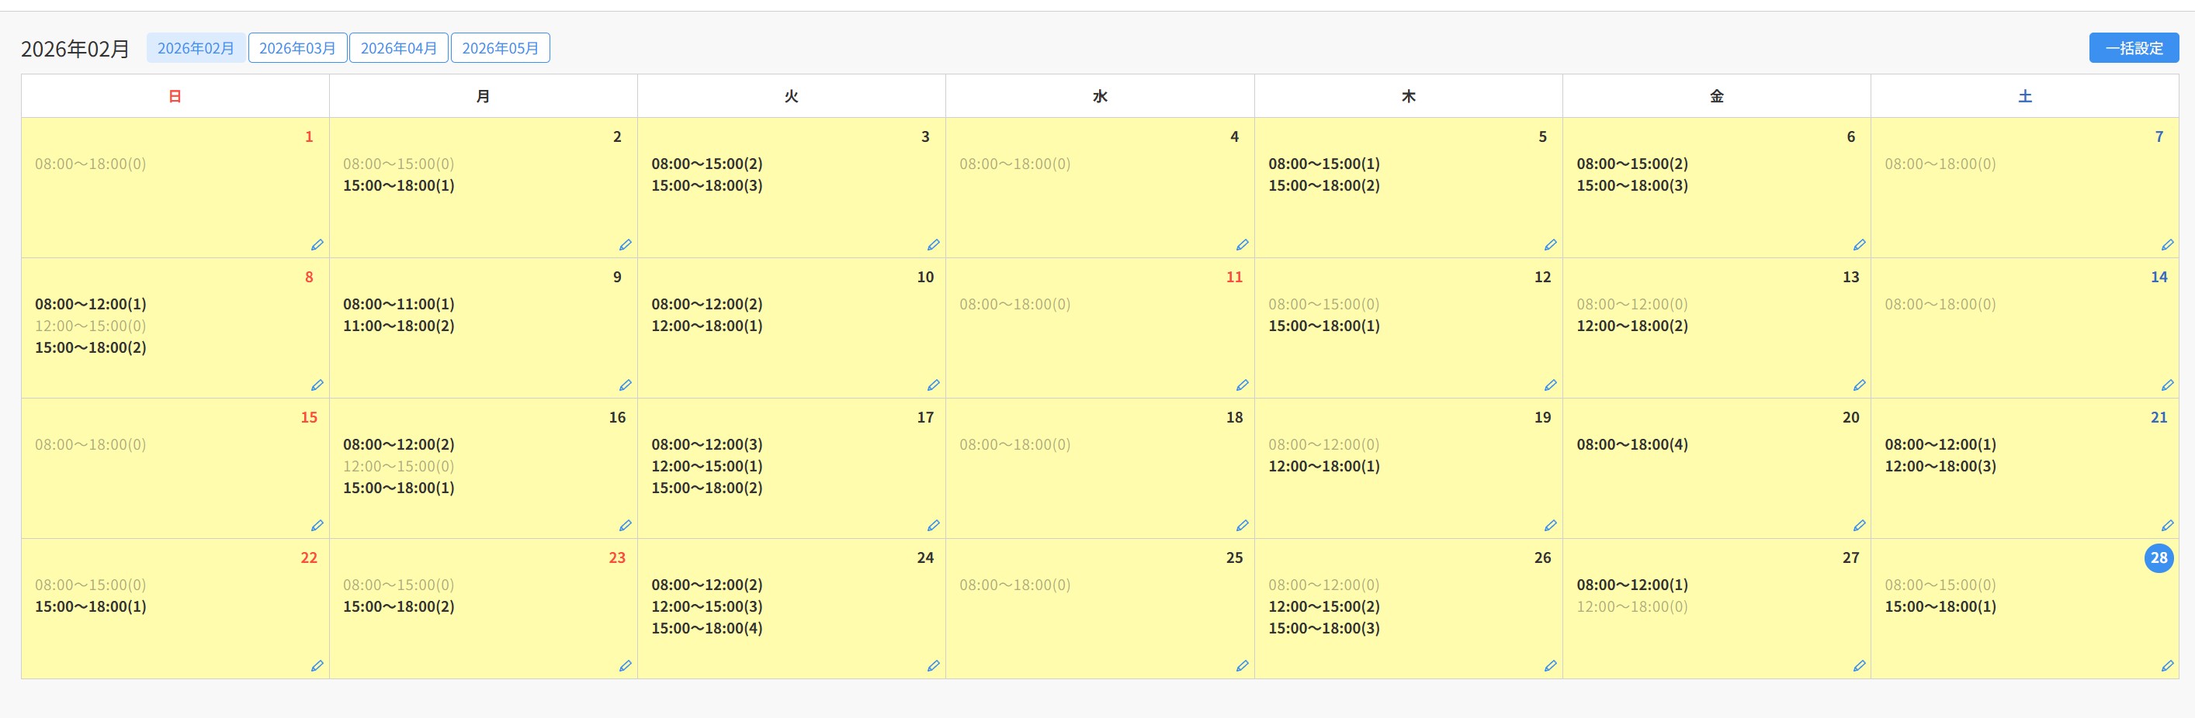Open the 2026年04月 month tab
This screenshot has width=2195, height=718.
(x=399, y=49)
